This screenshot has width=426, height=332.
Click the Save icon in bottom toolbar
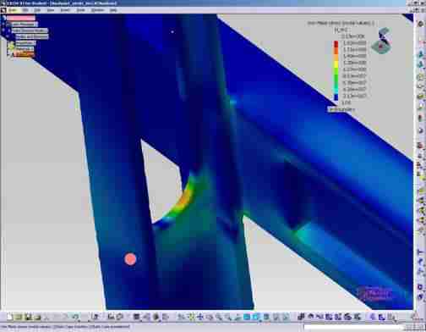coord(28,317)
